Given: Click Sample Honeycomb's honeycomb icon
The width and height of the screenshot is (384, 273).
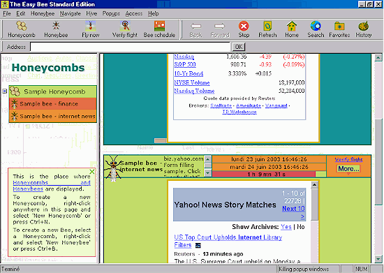Looking at the screenshot, I should click(x=15, y=91).
